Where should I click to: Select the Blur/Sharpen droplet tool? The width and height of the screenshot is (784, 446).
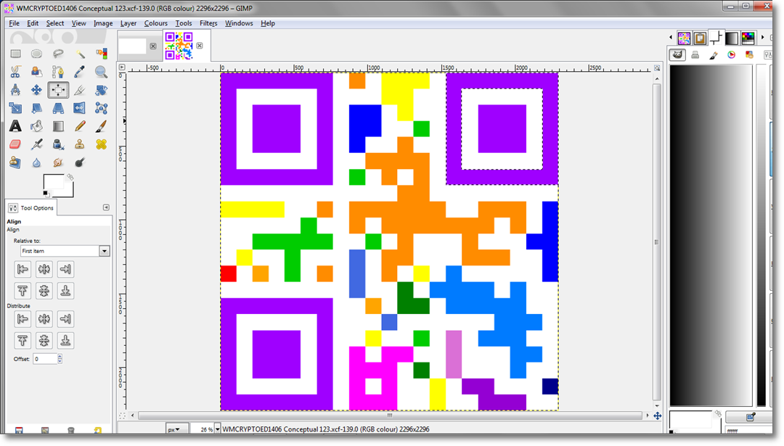pos(36,162)
